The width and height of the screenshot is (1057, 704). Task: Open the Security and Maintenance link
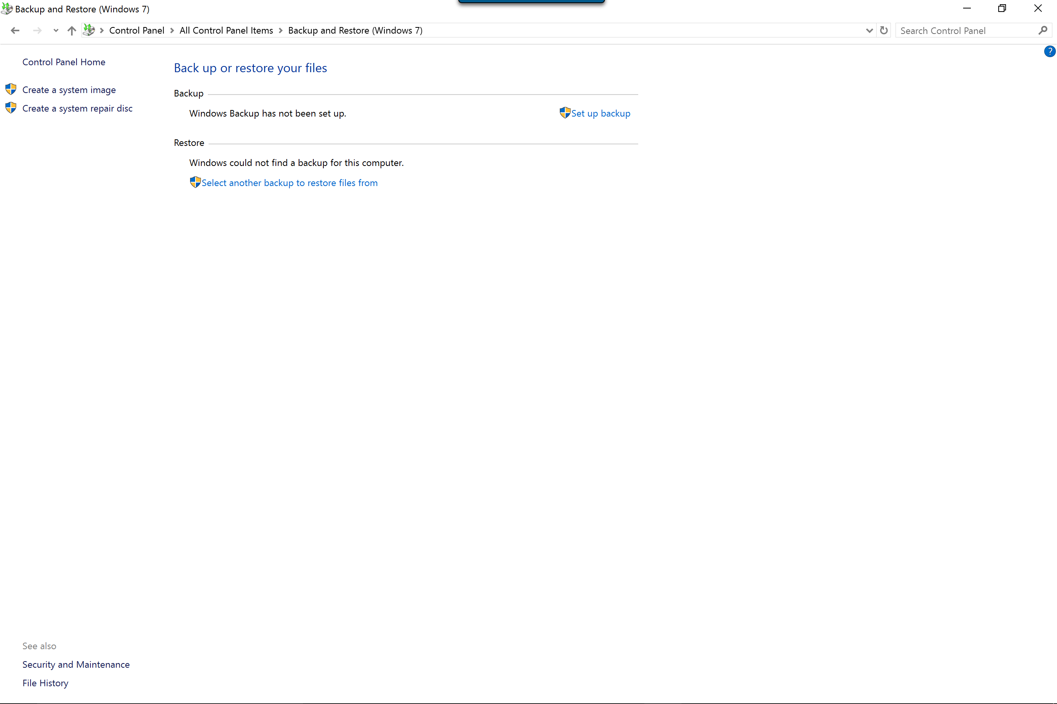coord(76,665)
